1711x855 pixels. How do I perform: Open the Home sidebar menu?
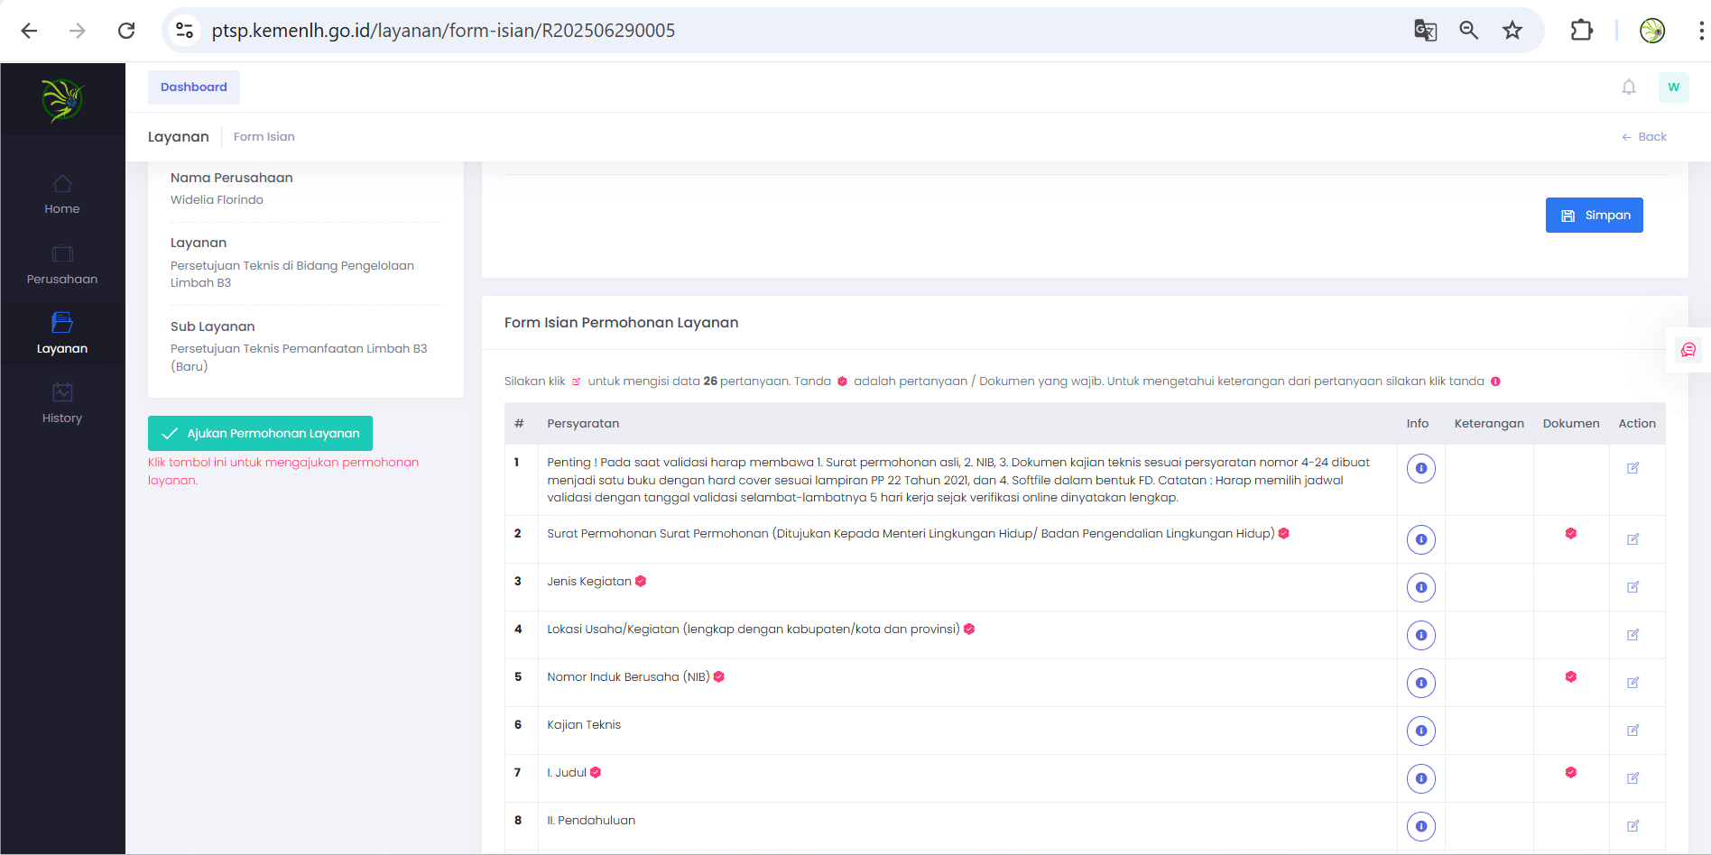tap(62, 195)
